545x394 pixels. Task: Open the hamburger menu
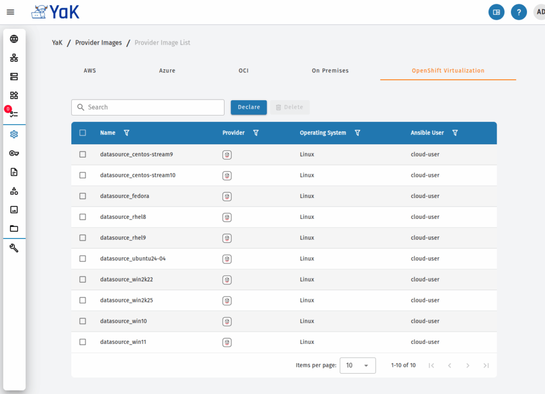11,12
